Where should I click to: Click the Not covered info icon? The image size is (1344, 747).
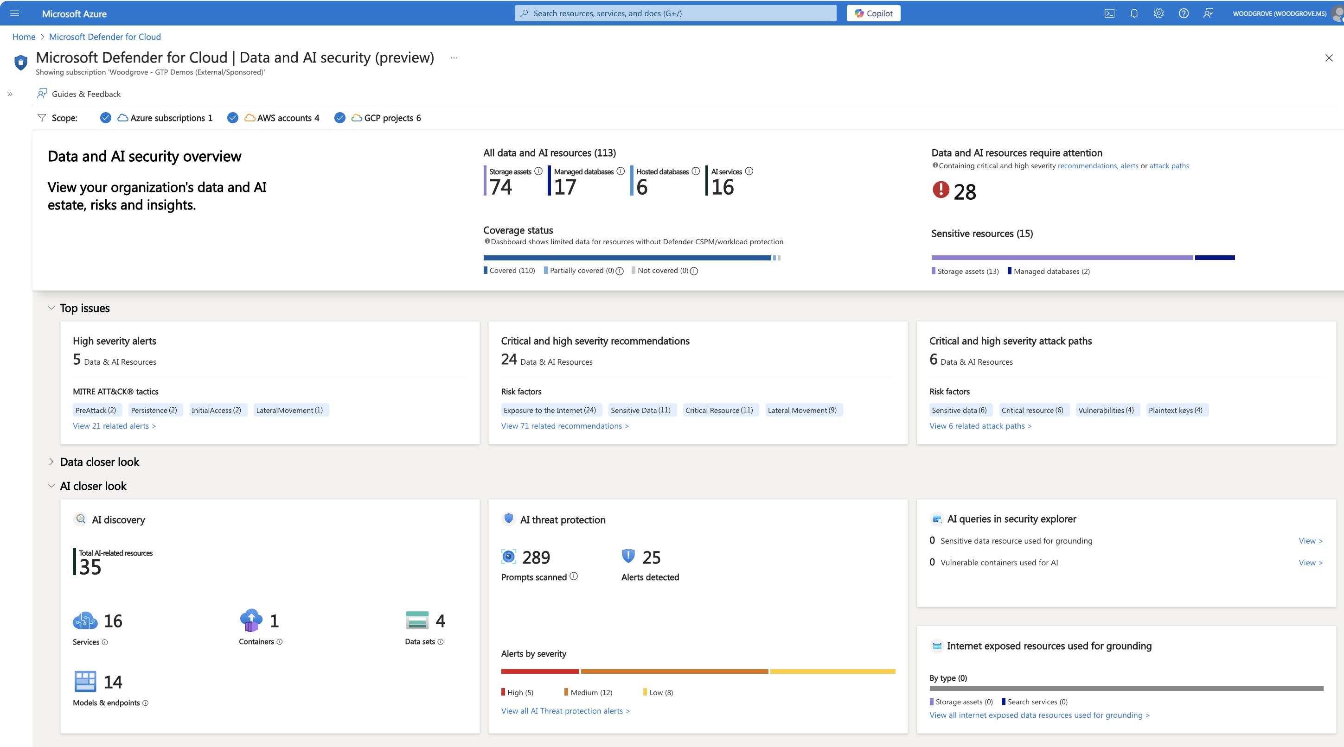[694, 271]
